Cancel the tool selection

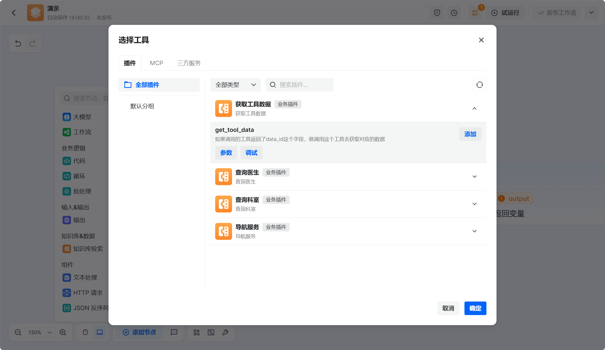(x=448, y=308)
